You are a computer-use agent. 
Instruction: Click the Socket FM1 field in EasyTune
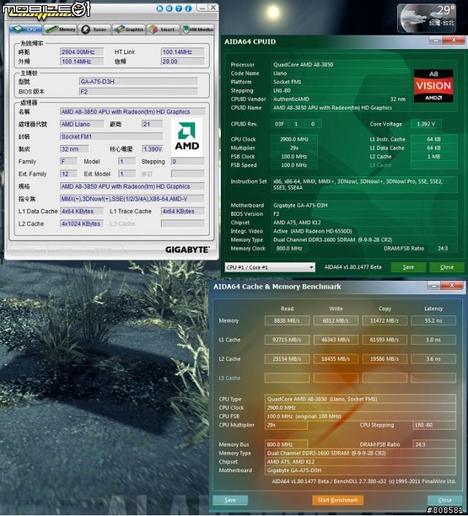111,137
